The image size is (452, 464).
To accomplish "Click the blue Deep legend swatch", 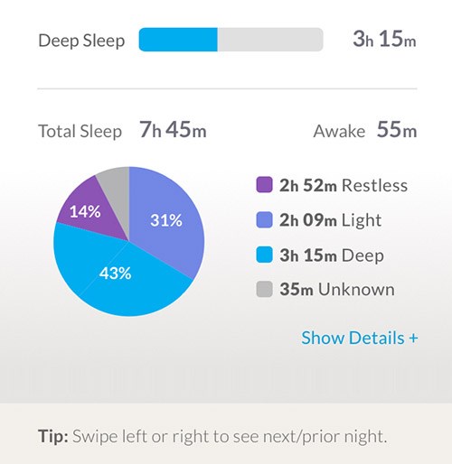I will point(264,255).
